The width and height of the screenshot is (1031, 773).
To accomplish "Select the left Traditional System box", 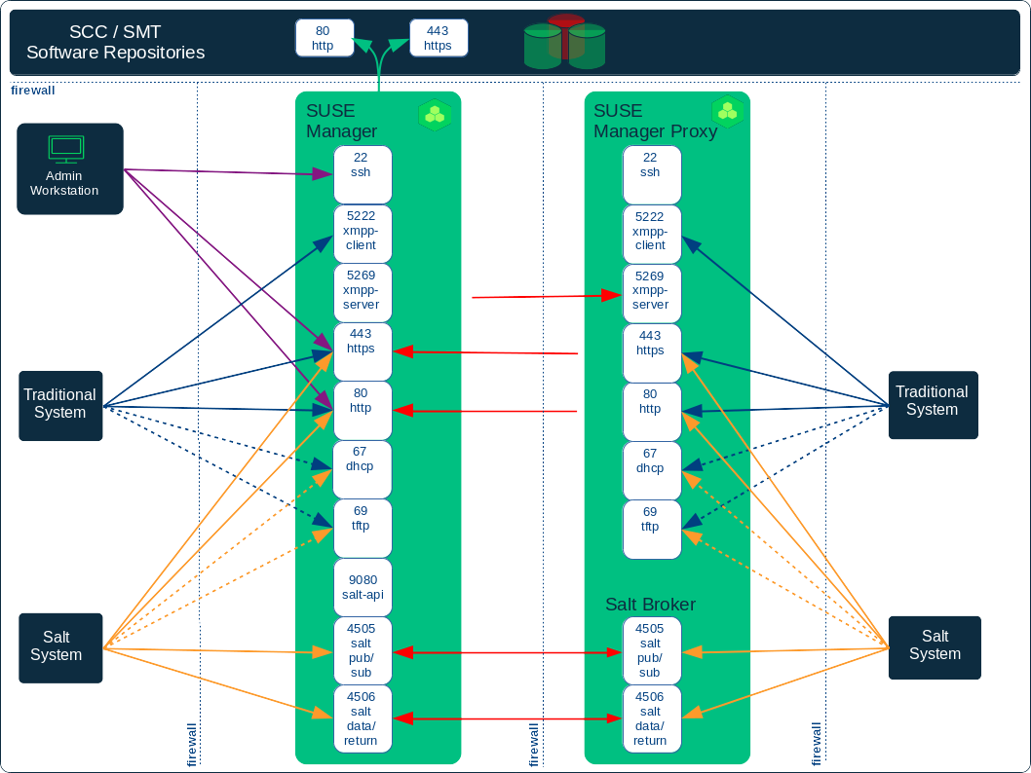I will click(x=60, y=405).
